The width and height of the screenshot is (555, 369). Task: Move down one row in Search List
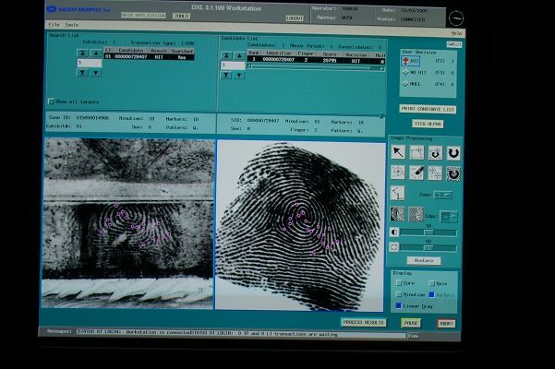click(96, 73)
